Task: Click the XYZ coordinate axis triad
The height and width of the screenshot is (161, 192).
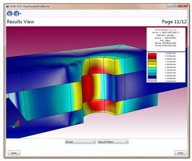Action: [16, 123]
